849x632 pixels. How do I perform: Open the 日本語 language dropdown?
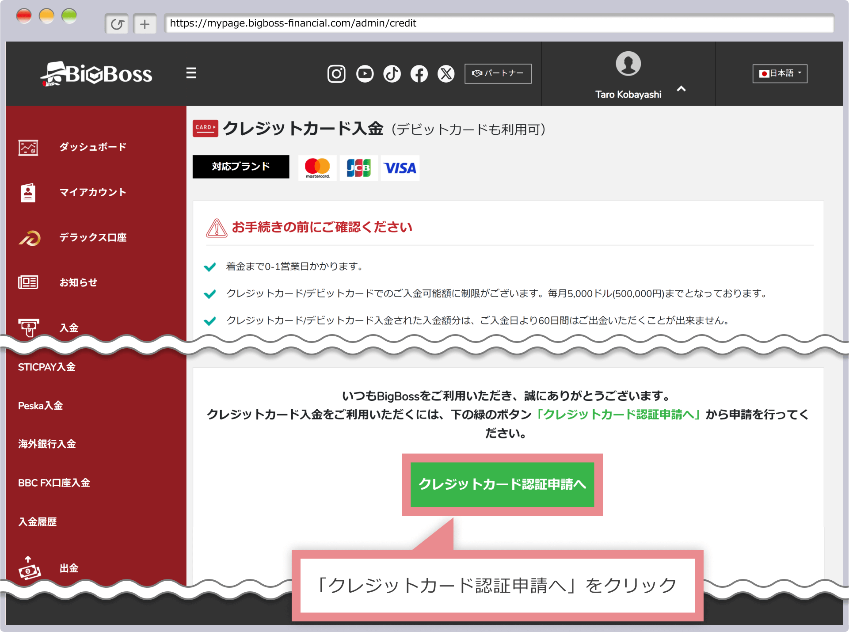pos(780,73)
